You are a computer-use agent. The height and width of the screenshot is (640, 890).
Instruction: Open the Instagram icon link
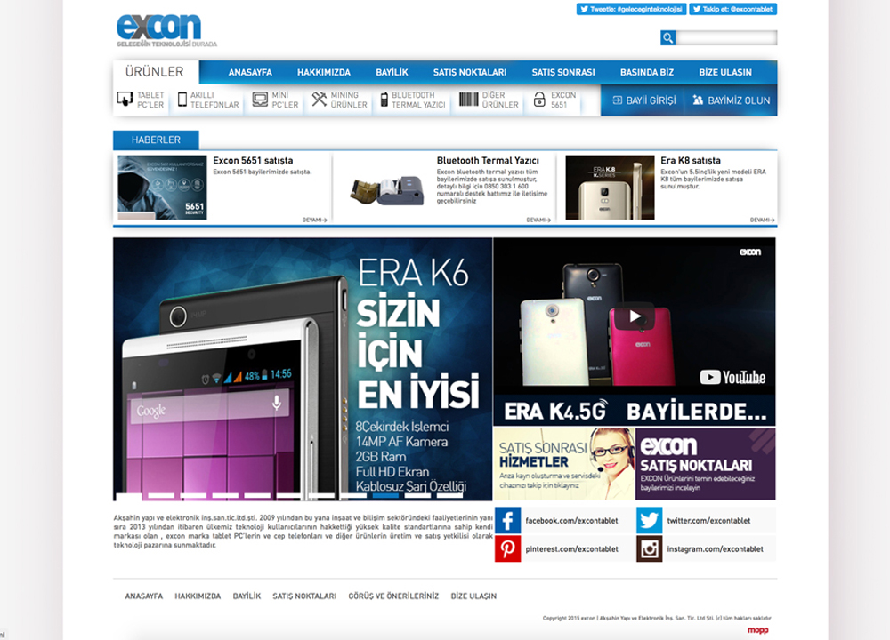click(x=650, y=548)
